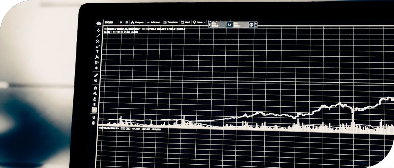Toggle lock all drawings padlock icon
This screenshot has width=394, height=168.
coord(95,99)
